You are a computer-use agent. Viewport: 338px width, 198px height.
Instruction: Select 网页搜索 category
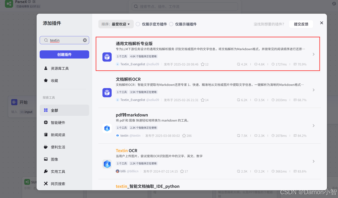pyautogui.click(x=64, y=184)
